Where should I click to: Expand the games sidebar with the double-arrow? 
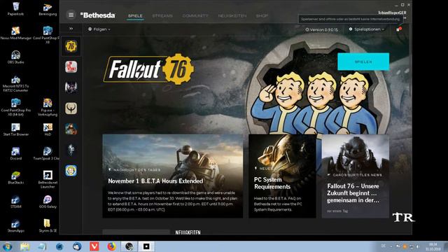[71, 29]
